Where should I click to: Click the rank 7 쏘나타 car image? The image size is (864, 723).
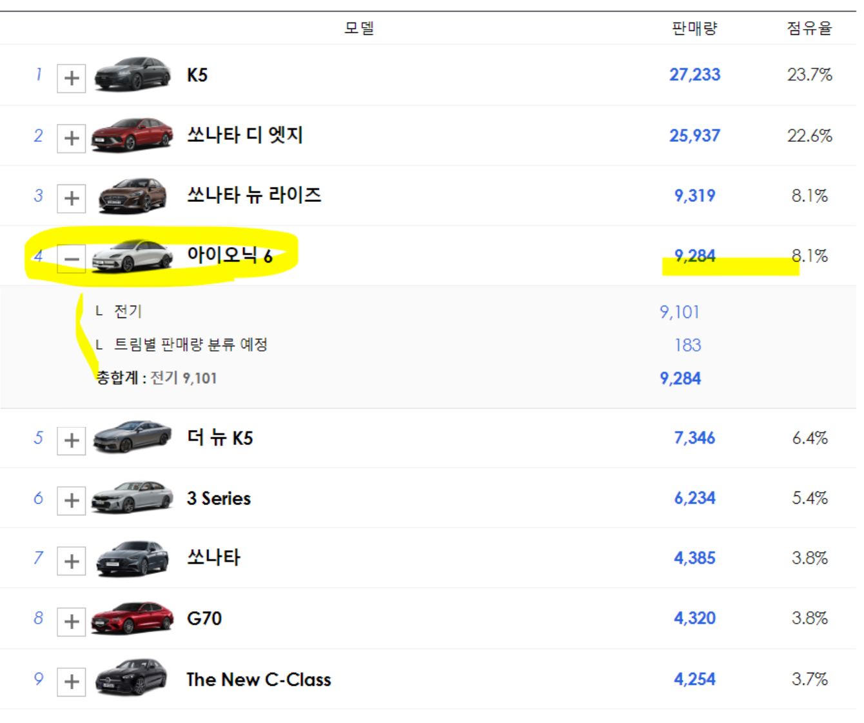click(133, 558)
